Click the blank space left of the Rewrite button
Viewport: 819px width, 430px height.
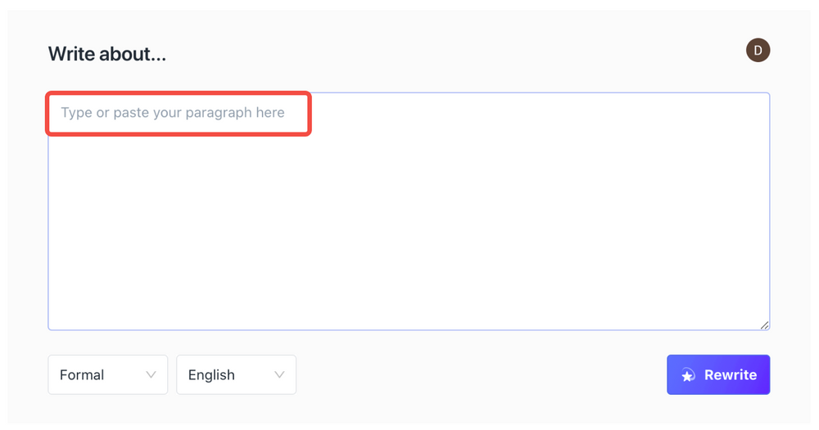pyautogui.click(x=483, y=375)
